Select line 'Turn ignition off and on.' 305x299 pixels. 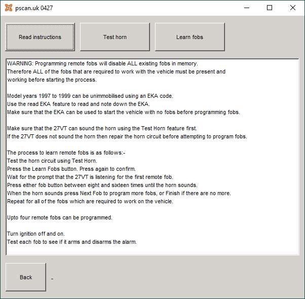pyautogui.click(x=36, y=234)
